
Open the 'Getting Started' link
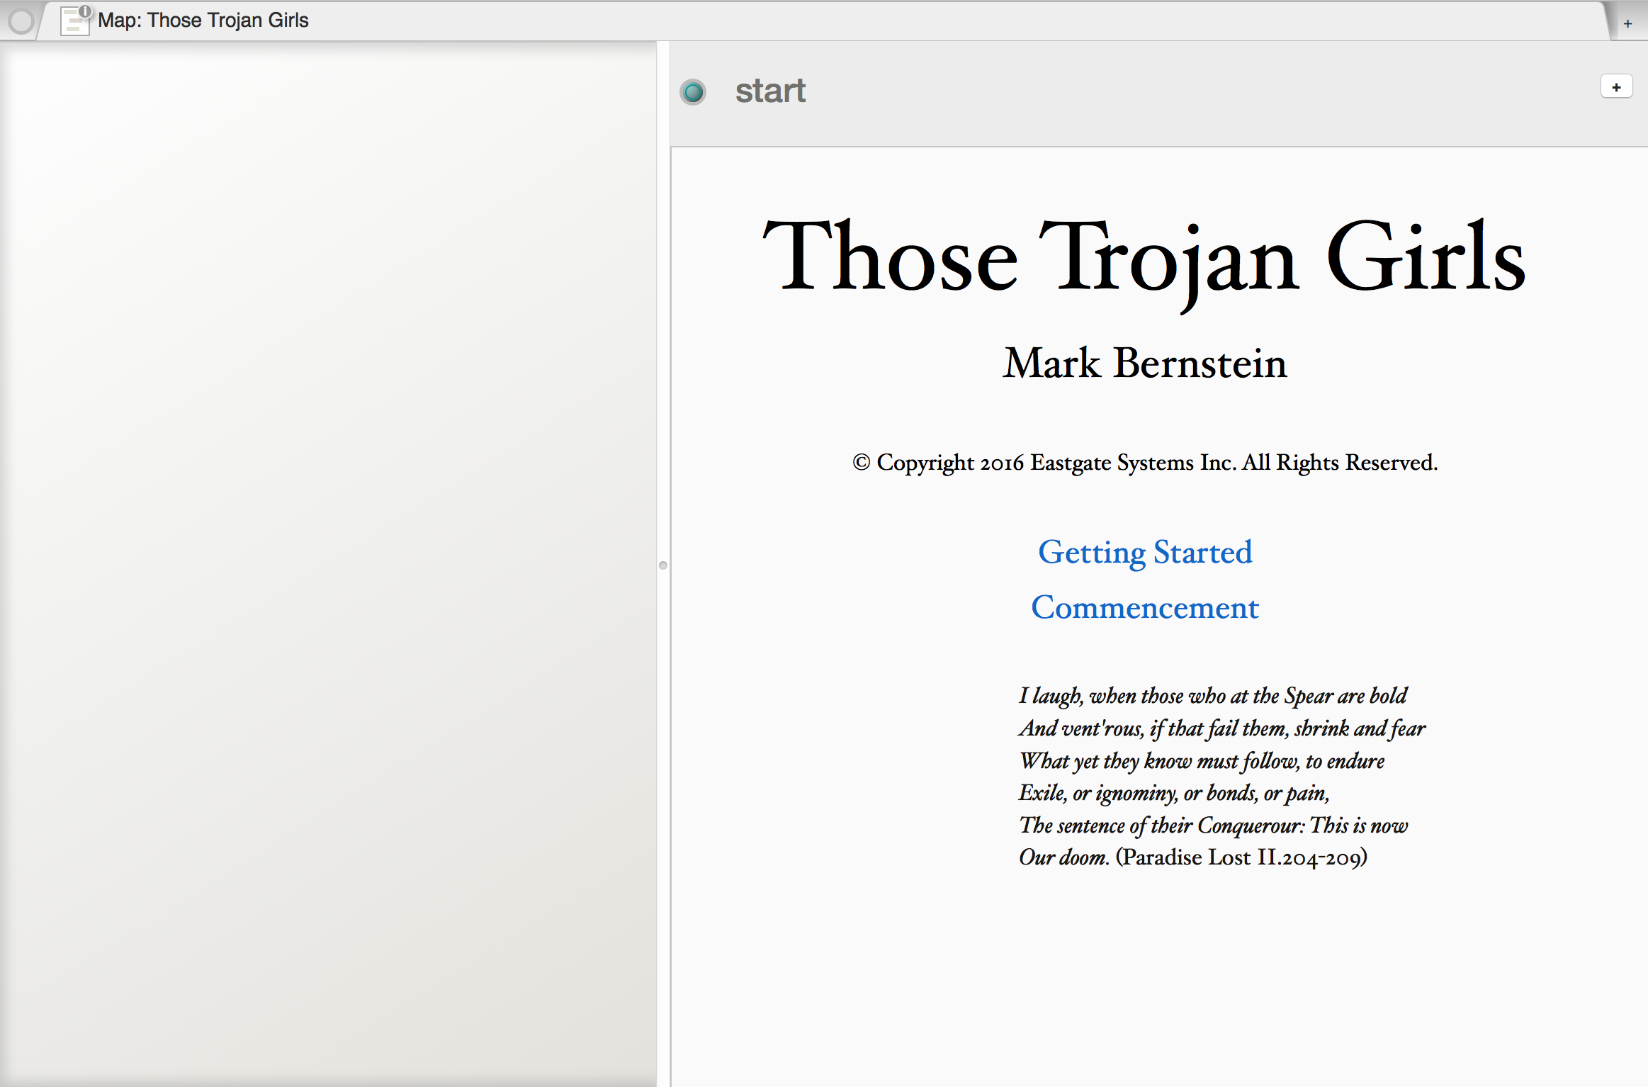click(x=1145, y=552)
